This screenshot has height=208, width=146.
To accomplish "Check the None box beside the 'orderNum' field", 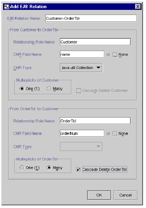I will coord(115,134).
